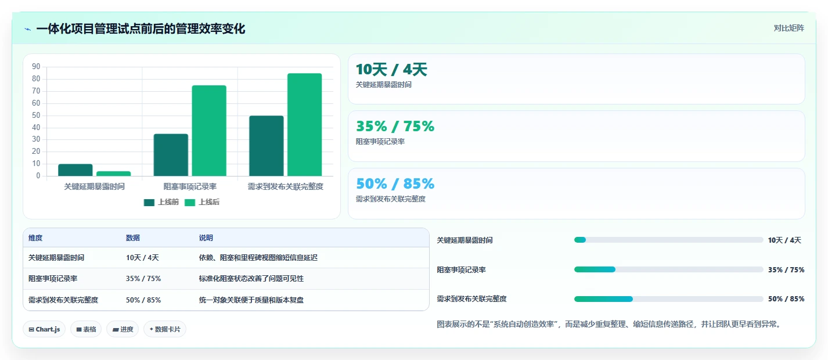
Task: Click the 上线前 bar for 需求到发布关联完整度
Action: pos(267,146)
